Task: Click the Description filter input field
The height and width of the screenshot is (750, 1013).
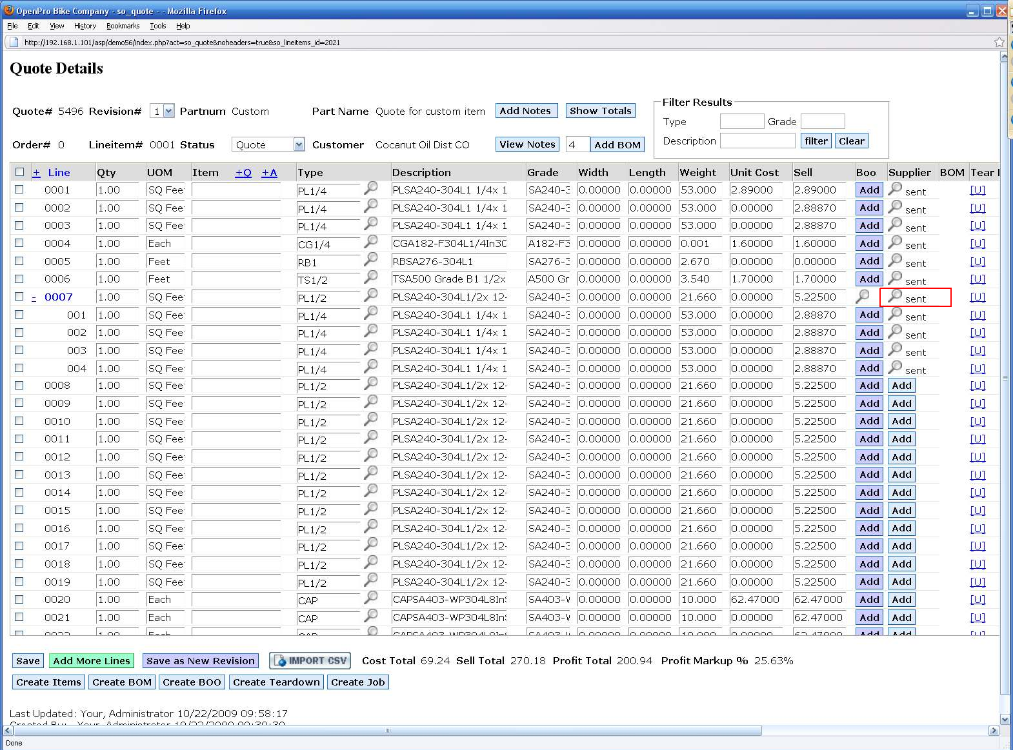Action: [x=757, y=141]
